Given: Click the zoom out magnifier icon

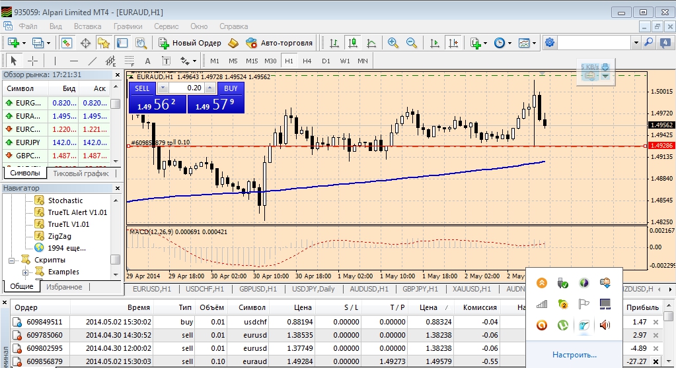Looking at the screenshot, I should 411,43.
